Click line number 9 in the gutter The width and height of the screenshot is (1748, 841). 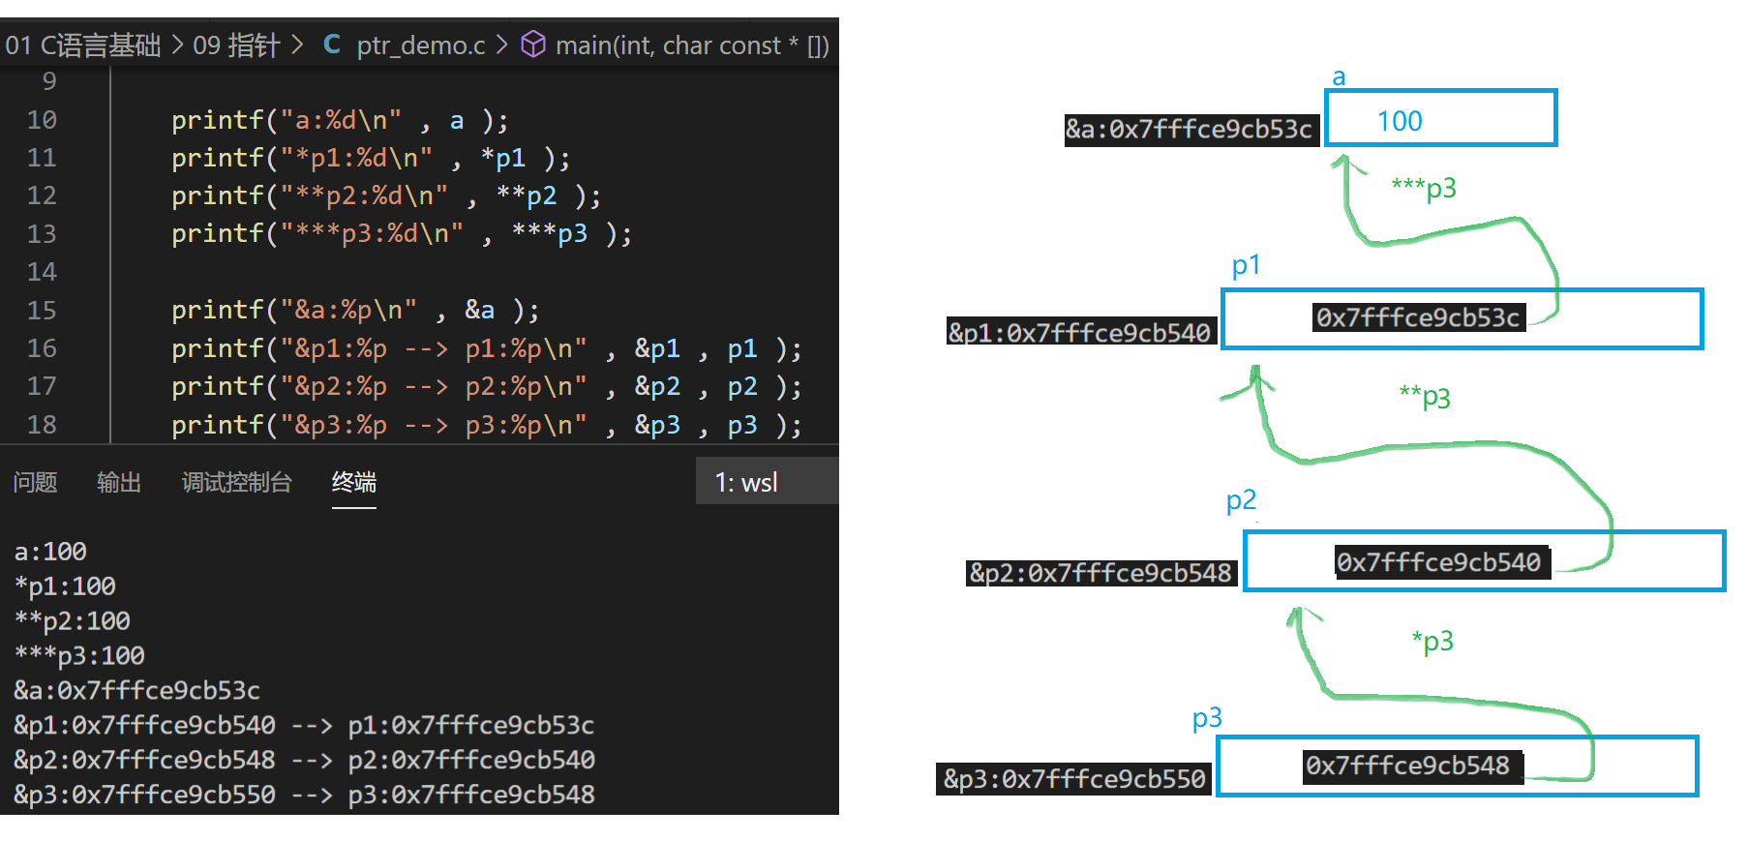pyautogui.click(x=49, y=81)
